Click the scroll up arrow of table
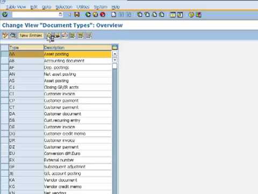Viewport: 258px width, 194px height. pyautogui.click(x=114, y=54)
